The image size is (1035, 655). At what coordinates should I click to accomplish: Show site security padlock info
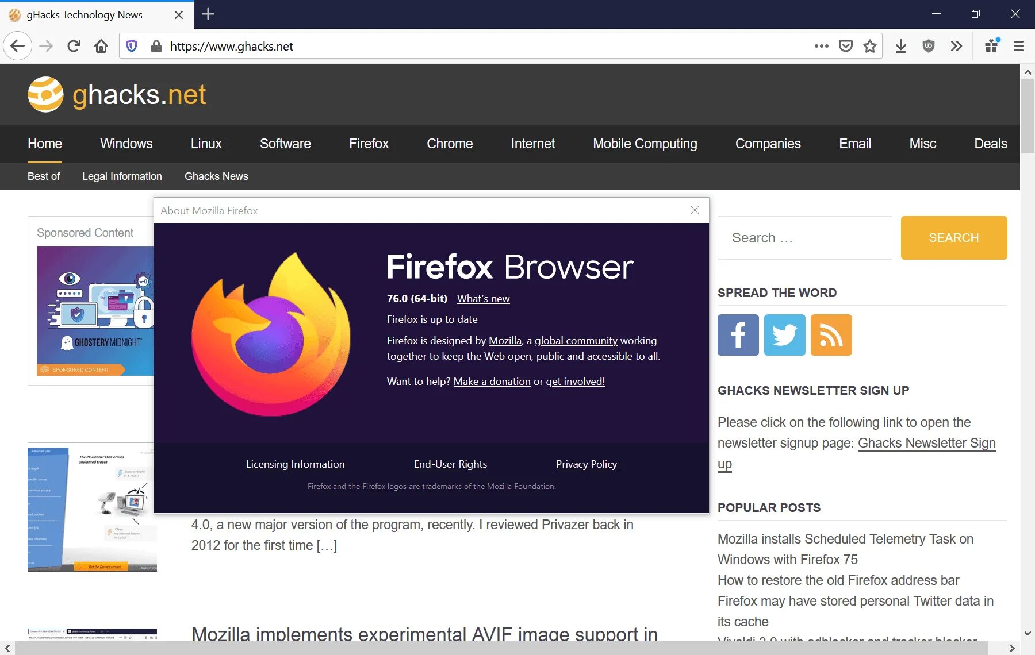pyautogui.click(x=156, y=46)
